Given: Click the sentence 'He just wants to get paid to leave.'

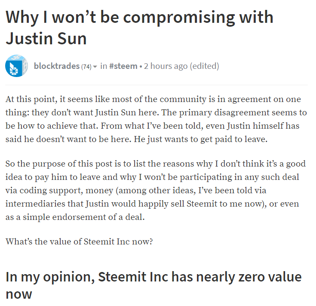Looking at the screenshot, I should tap(201, 139).
